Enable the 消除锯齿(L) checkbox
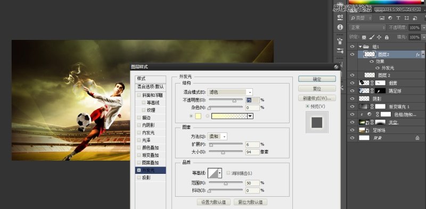Screen dimensions: 426x209 (228, 173)
